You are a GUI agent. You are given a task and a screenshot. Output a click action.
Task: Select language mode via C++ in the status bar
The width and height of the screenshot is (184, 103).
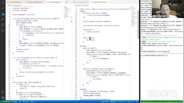129,102
